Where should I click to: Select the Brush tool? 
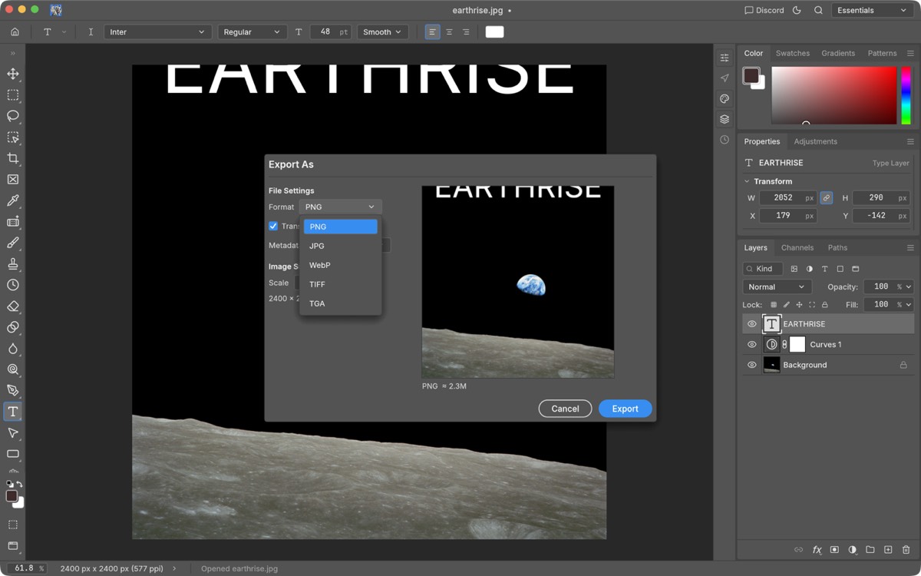(x=13, y=243)
